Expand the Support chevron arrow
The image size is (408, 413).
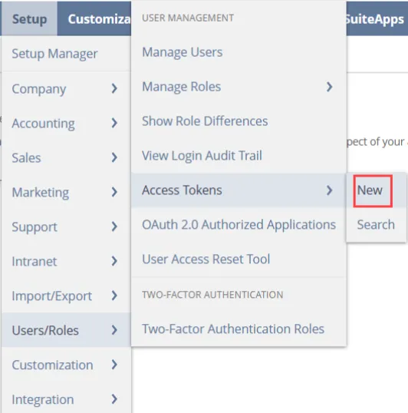114,226
